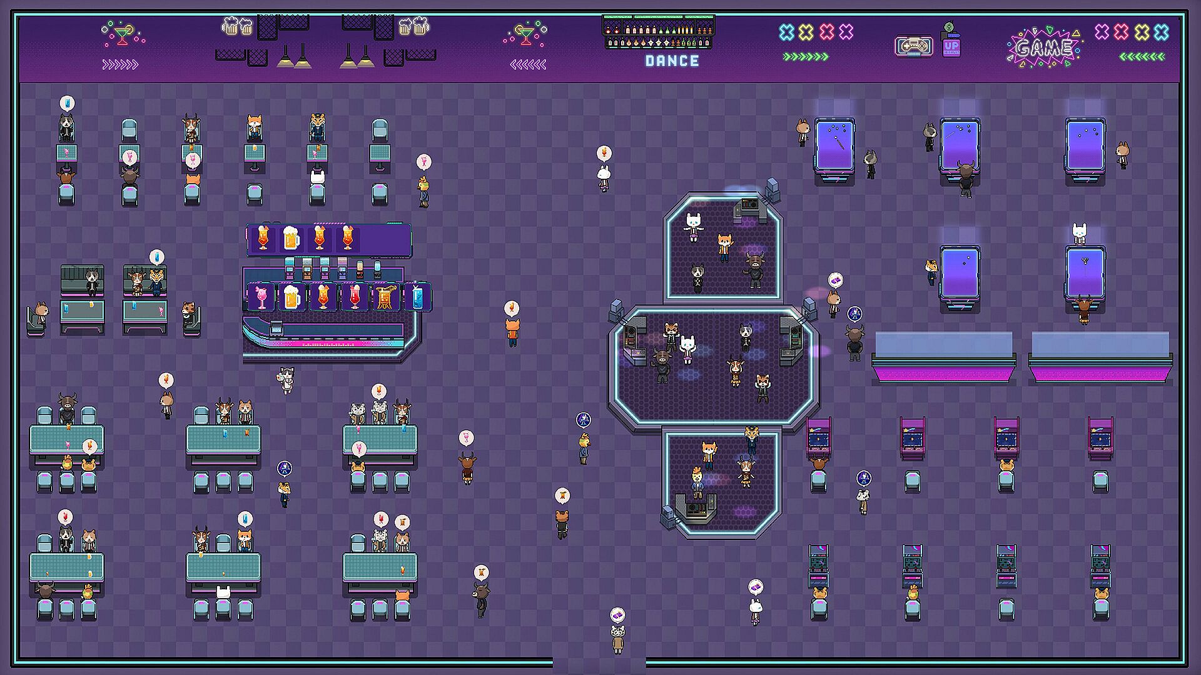Click the pink right-pointing neon arrows
Viewport: 1201px width, 675px height.
coord(119,64)
